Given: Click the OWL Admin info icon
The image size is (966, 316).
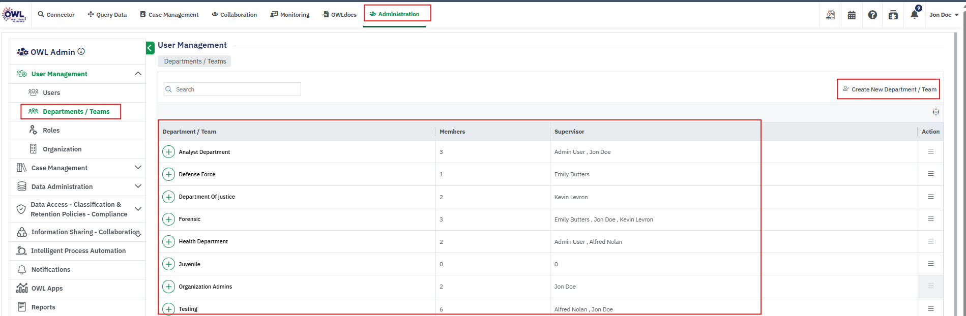Looking at the screenshot, I should pos(81,52).
